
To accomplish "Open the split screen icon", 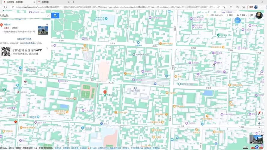I will (x=231, y=7).
